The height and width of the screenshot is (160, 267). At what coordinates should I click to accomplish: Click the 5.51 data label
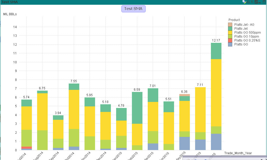click(x=169, y=99)
